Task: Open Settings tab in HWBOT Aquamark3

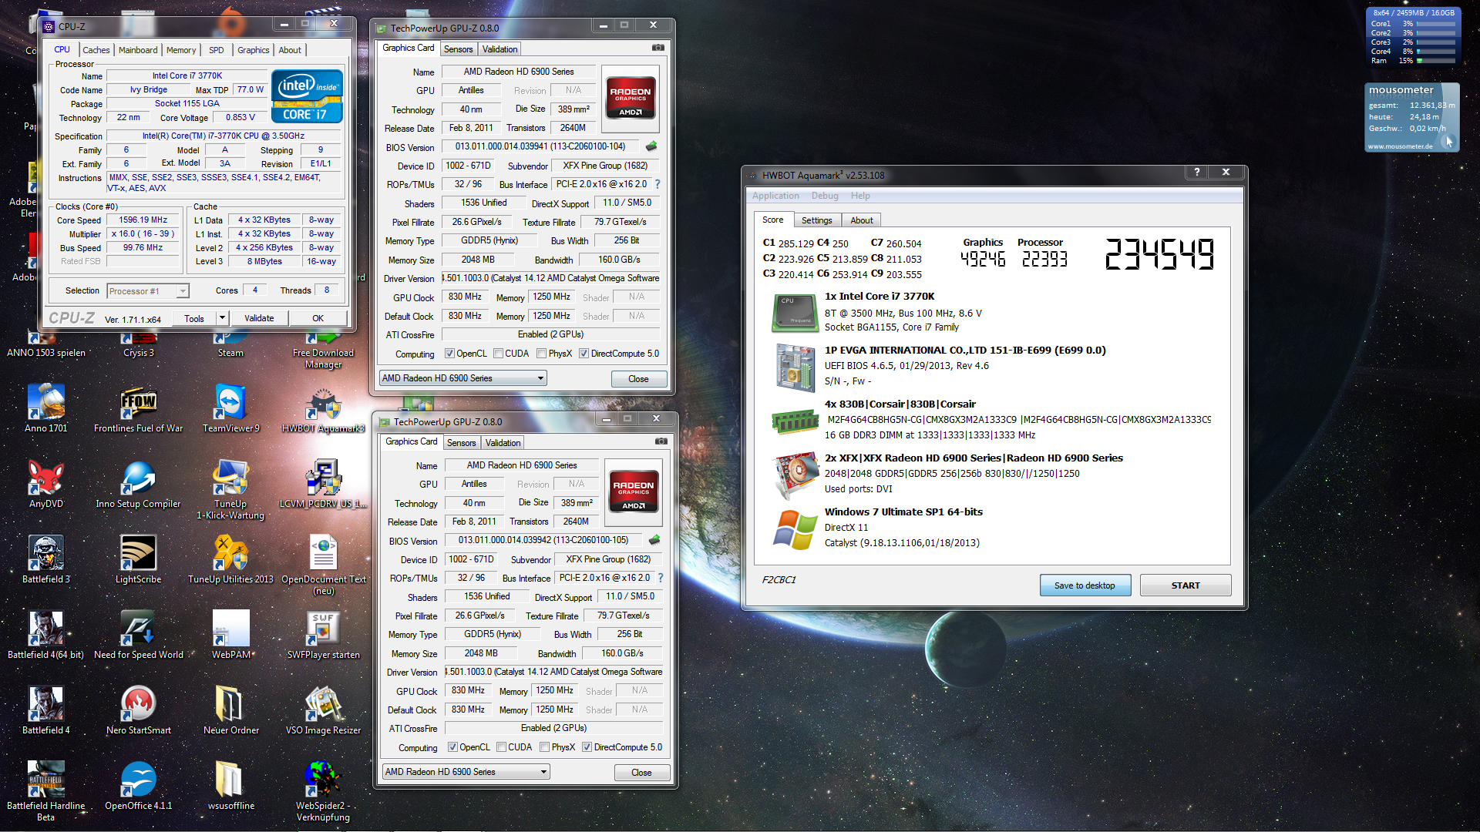Action: (x=817, y=220)
